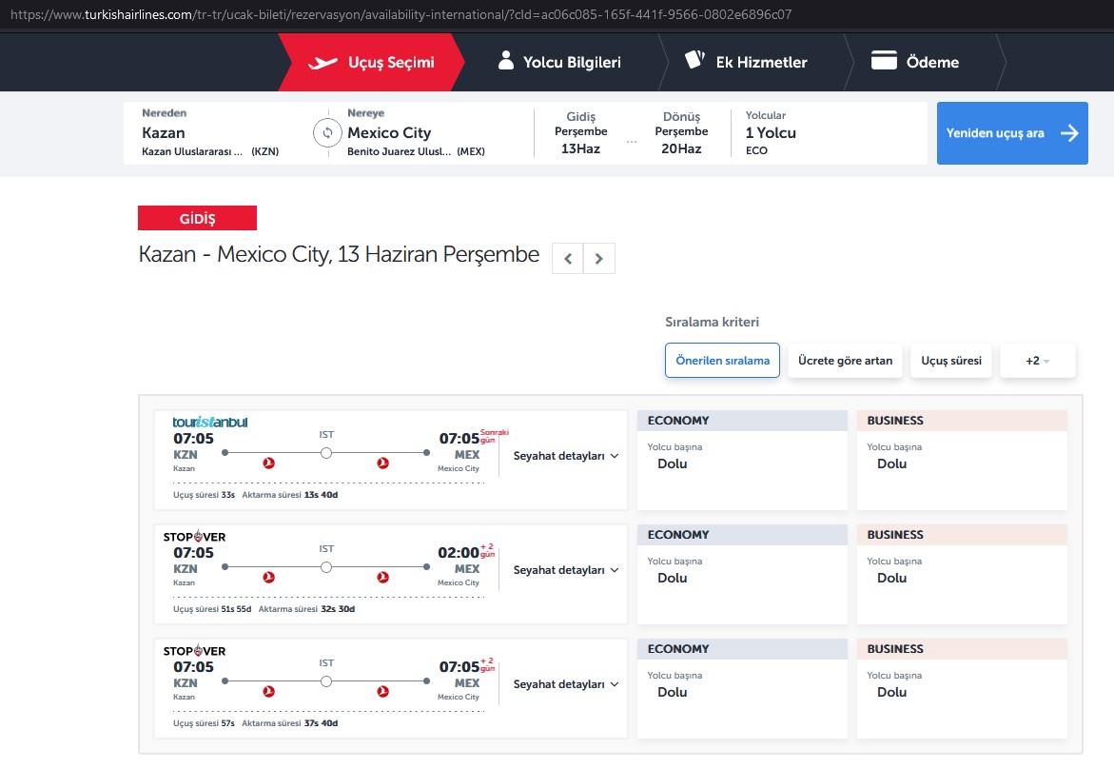Click the Yeniden uçuş ara button
The image size is (1114, 769).
click(x=1012, y=133)
